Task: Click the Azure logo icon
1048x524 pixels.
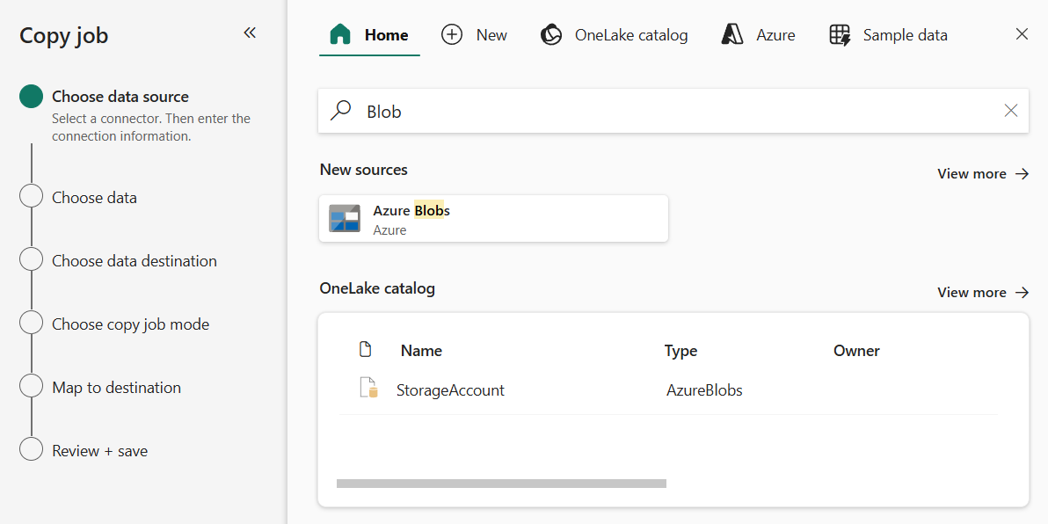Action: point(732,35)
